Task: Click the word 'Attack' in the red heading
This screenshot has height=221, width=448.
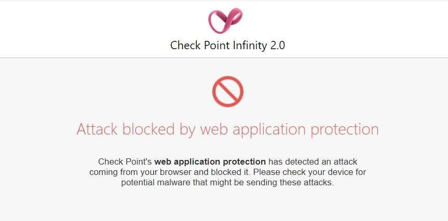Action: pyautogui.click(x=97, y=129)
